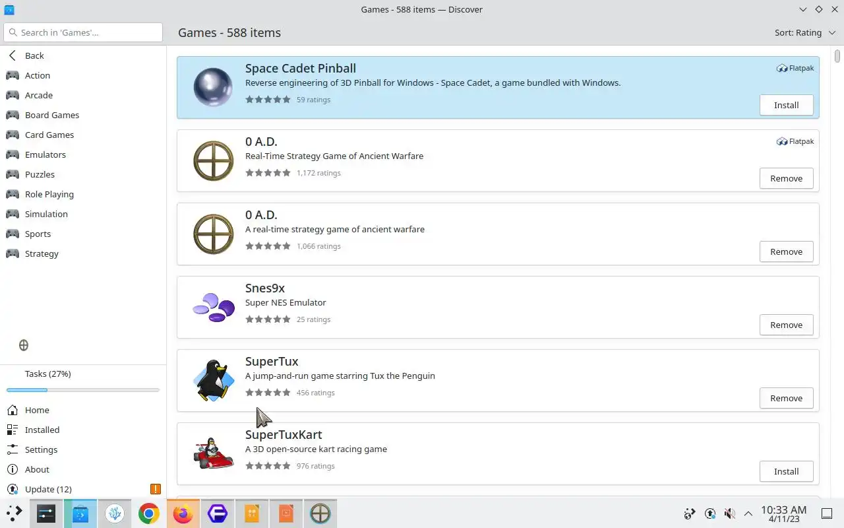This screenshot has height=528, width=844.
Task: Open the About page
Action: coord(83,469)
